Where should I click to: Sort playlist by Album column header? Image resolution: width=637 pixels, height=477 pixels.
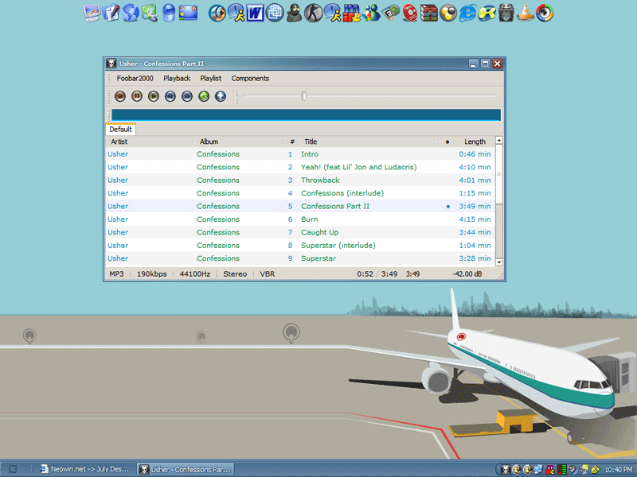tap(238, 142)
